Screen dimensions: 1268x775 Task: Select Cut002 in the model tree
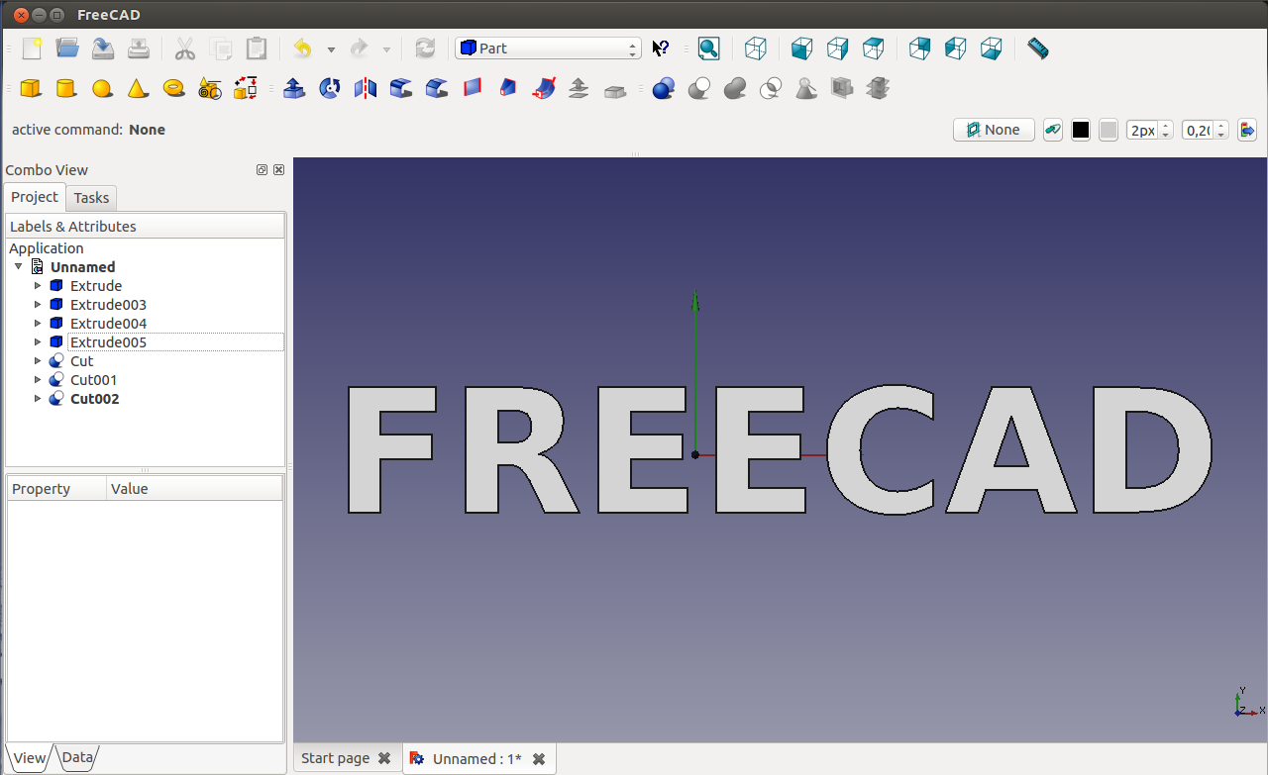pos(94,399)
